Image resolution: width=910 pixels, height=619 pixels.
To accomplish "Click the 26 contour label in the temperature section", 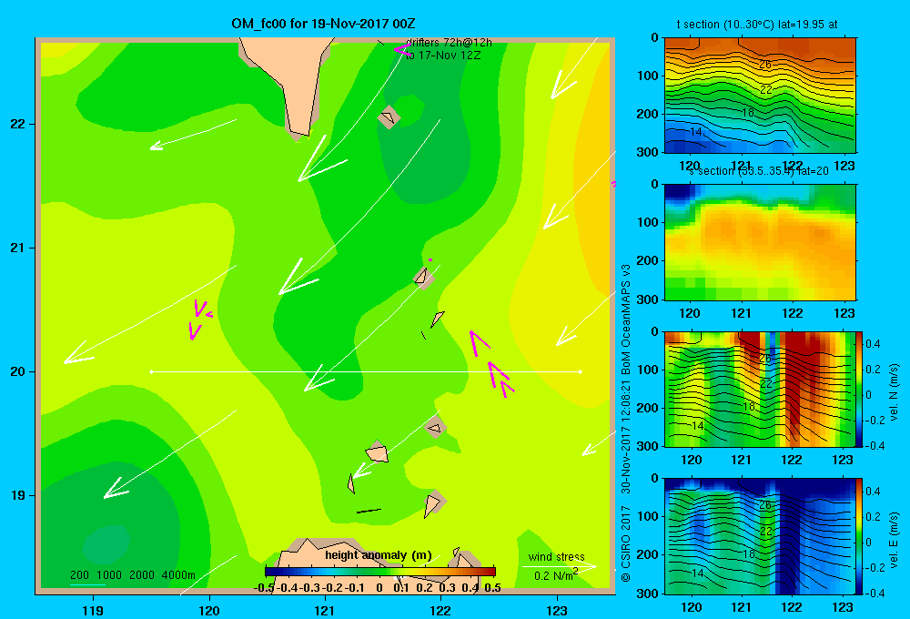I will (765, 65).
